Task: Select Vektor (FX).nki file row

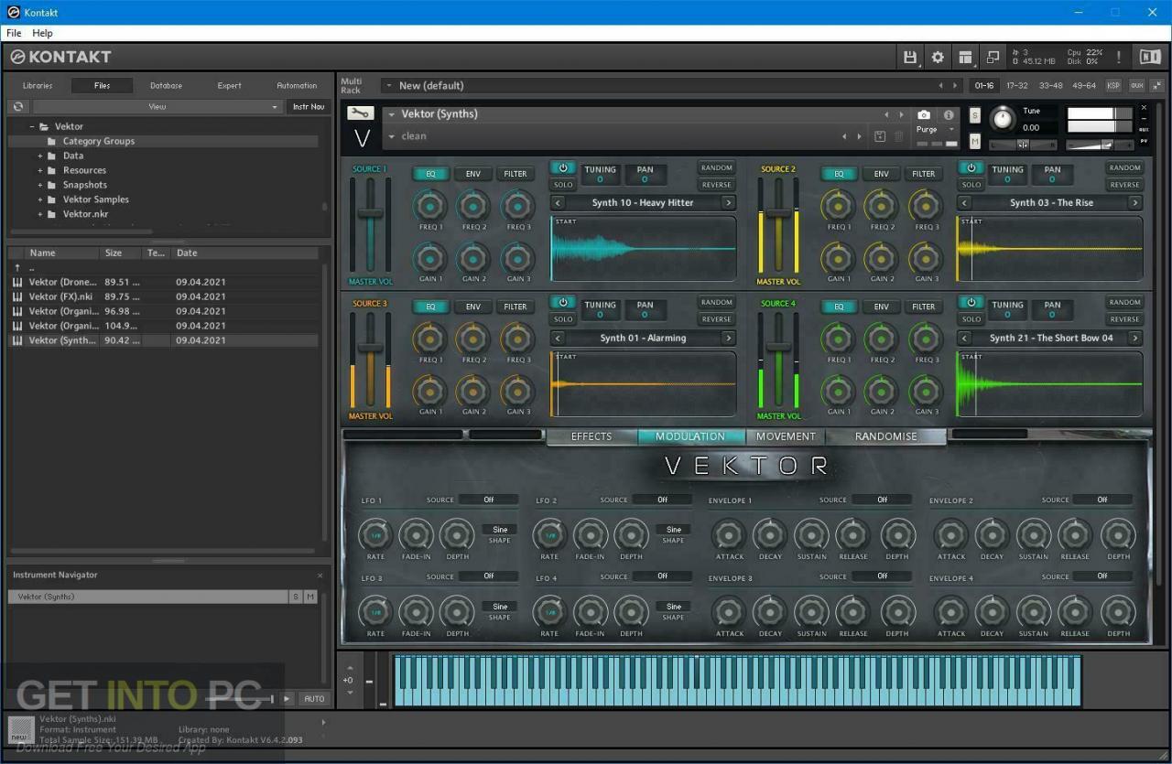Action: [x=163, y=296]
